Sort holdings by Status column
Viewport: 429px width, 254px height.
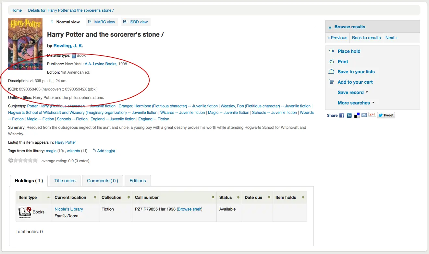229,197
